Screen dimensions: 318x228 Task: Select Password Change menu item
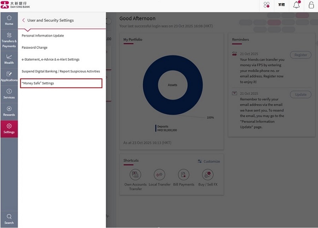coord(35,48)
